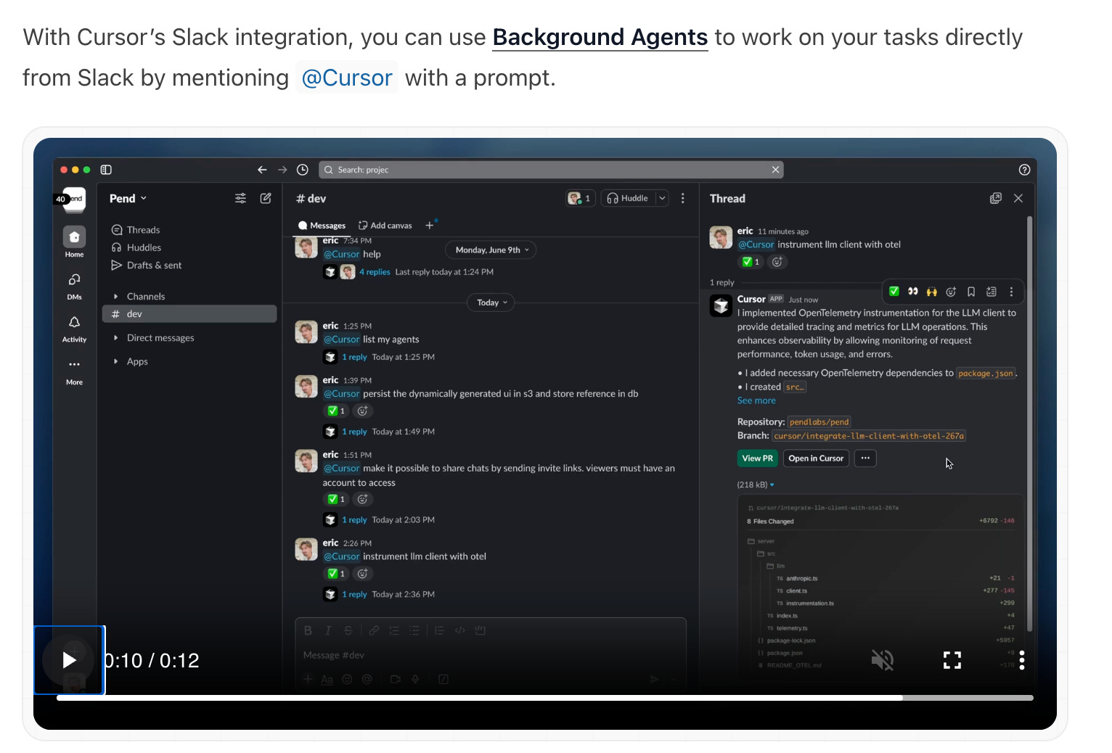Open Slack help question icon
This screenshot has width=1112, height=753.
[1024, 170]
